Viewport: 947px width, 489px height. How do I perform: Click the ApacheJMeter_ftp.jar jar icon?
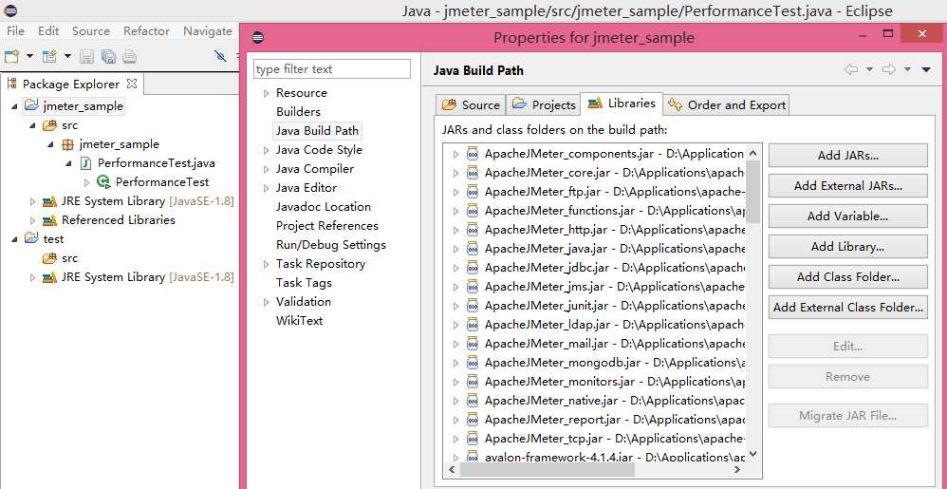pyautogui.click(x=473, y=192)
